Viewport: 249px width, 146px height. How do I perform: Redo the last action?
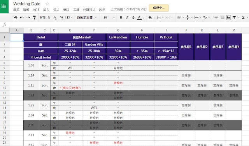pyautogui.click(x=28, y=17)
